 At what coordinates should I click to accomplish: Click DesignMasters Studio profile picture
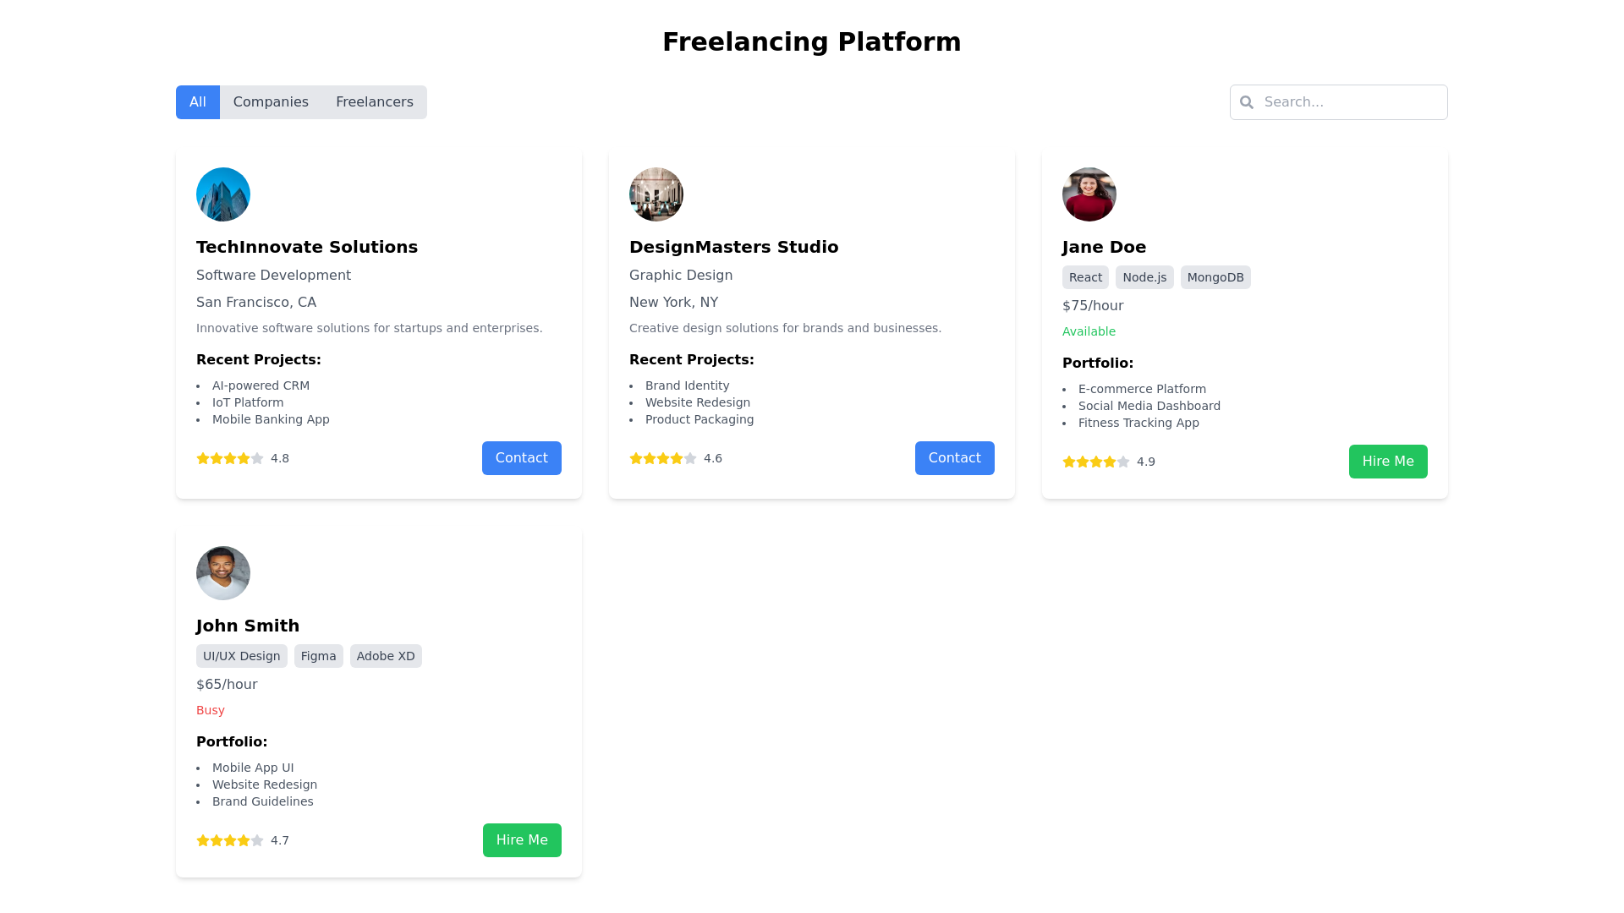pos(656,194)
